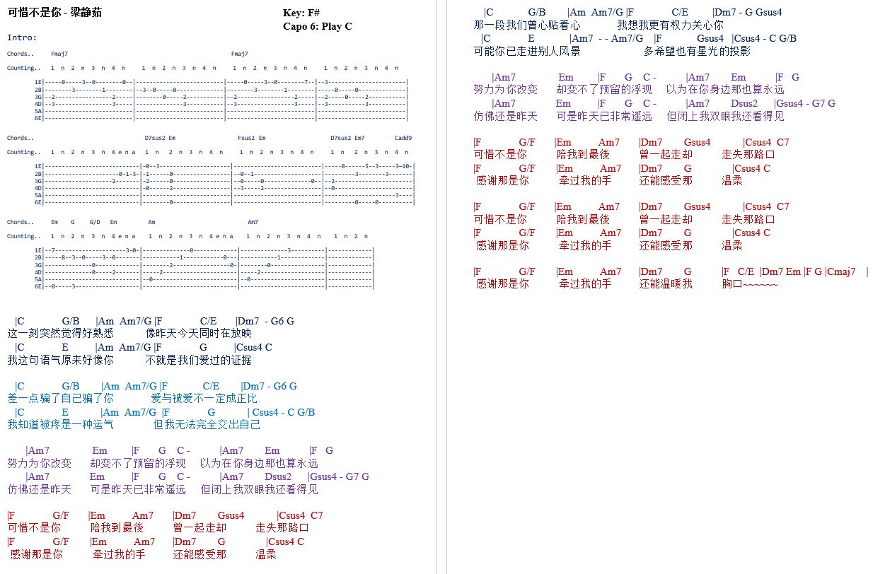
Task: Click lyric 差一点骗了自己骗了你
Action: click(60, 399)
